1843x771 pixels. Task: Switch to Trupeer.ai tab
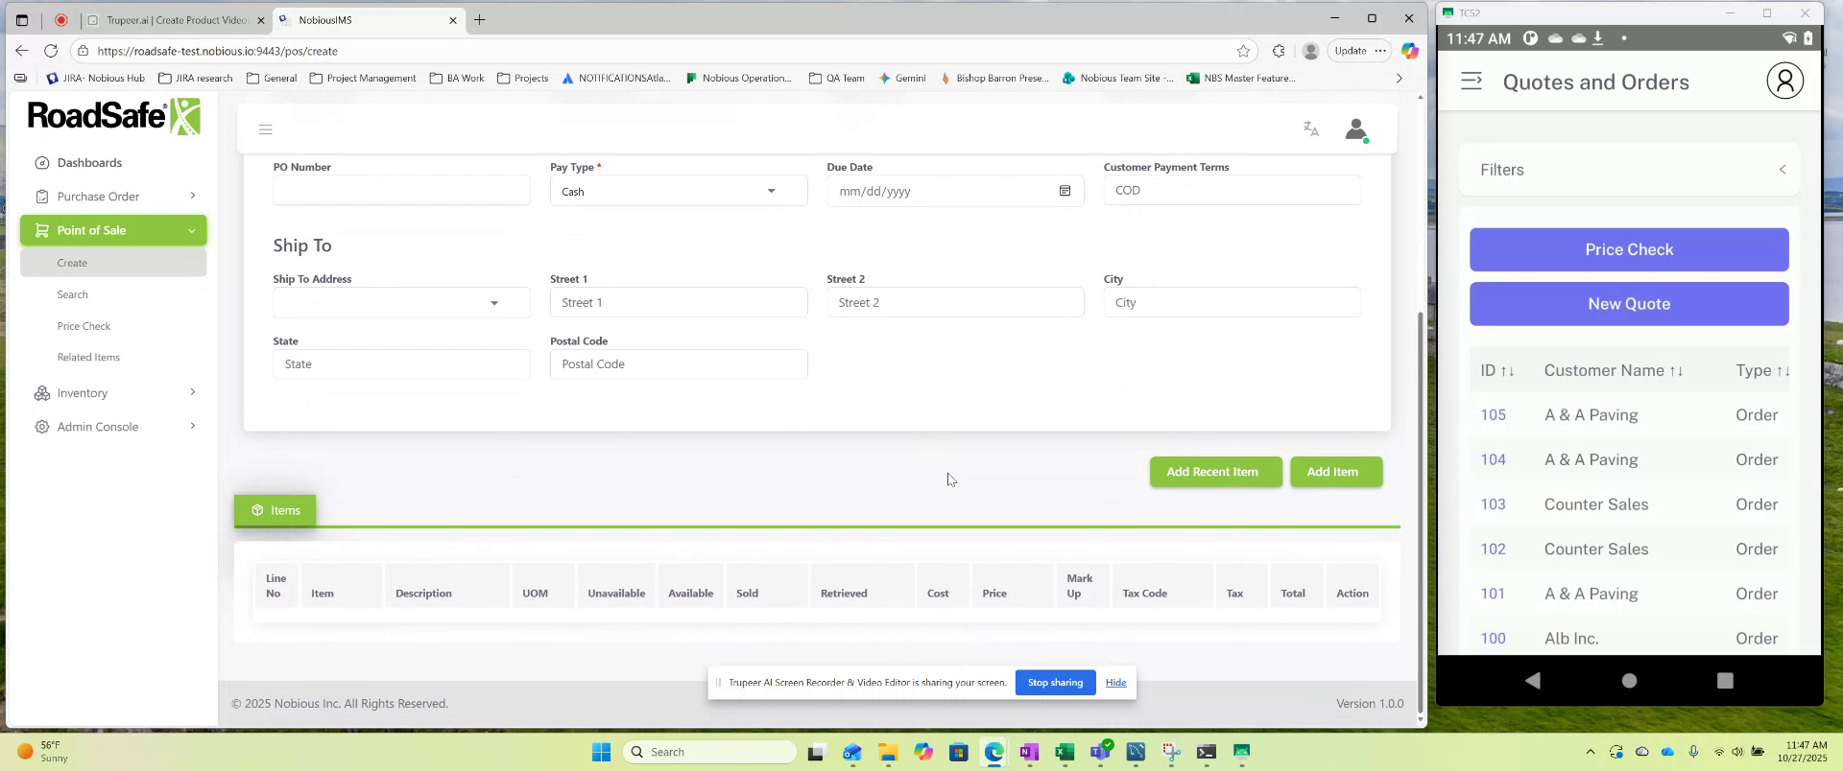click(x=176, y=20)
